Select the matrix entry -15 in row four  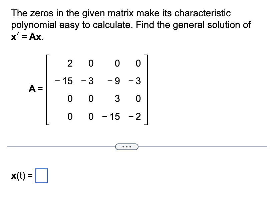coord(111,116)
